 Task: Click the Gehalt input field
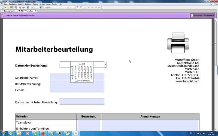point(77,89)
